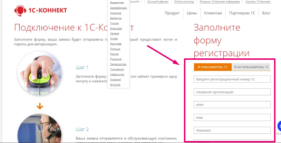The width and height of the screenshot is (281, 143).
Task: Select Латвия in country list
Action: (114, 34)
